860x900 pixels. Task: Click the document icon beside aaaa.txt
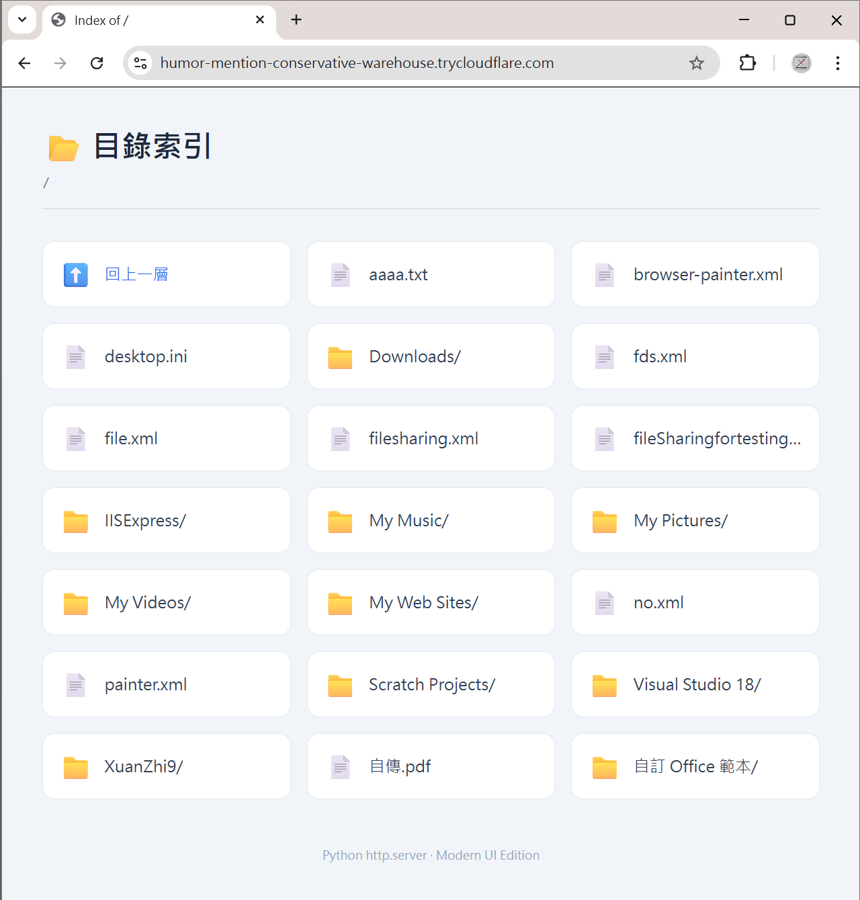coord(340,274)
